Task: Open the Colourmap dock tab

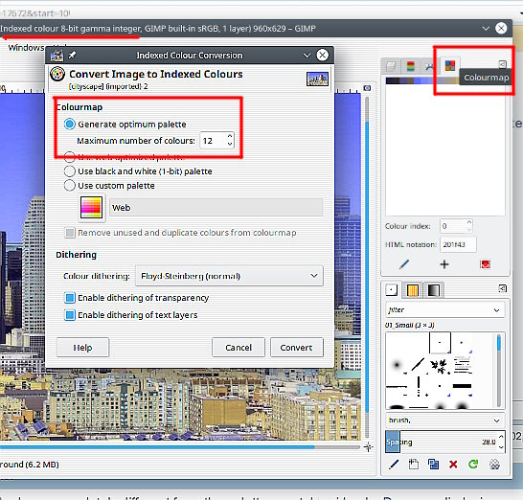Action: (449, 65)
